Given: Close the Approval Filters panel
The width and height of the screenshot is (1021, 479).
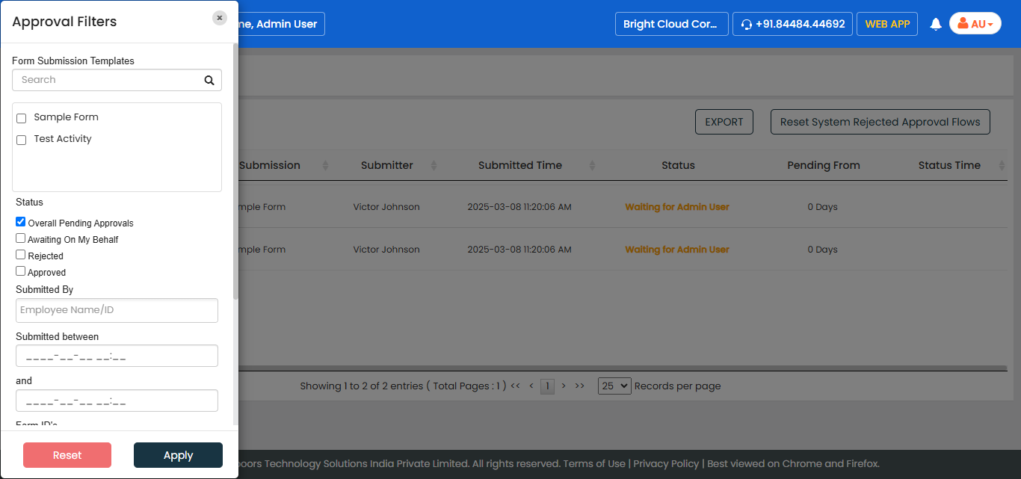Looking at the screenshot, I should (x=219, y=18).
